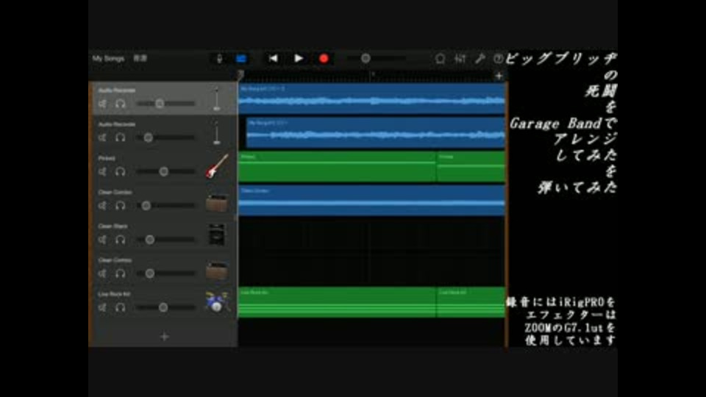Mute the highlighted Audio Recorder track

pos(103,104)
